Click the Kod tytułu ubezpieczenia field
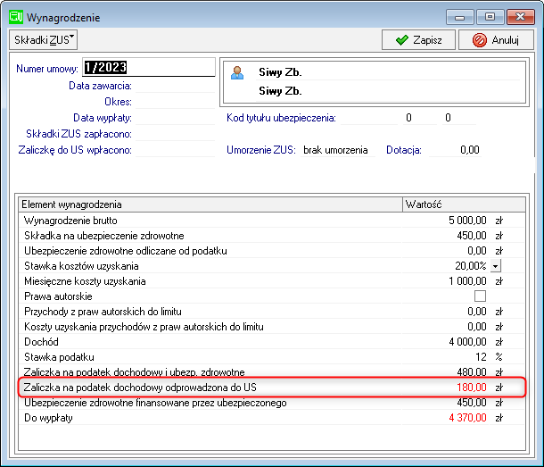The height and width of the screenshot is (467, 544). (369, 118)
